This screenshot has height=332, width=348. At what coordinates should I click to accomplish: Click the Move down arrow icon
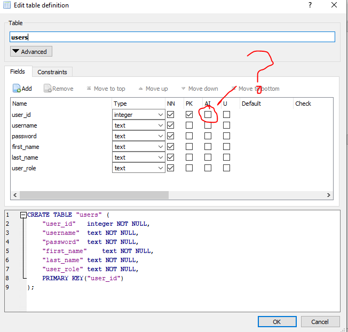(183, 89)
